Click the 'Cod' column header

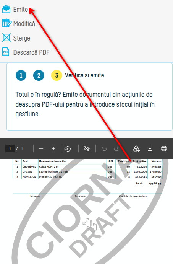click(x=25, y=161)
